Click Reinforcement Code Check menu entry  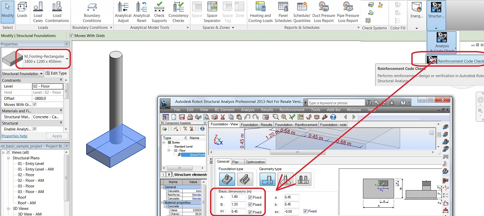point(455,61)
